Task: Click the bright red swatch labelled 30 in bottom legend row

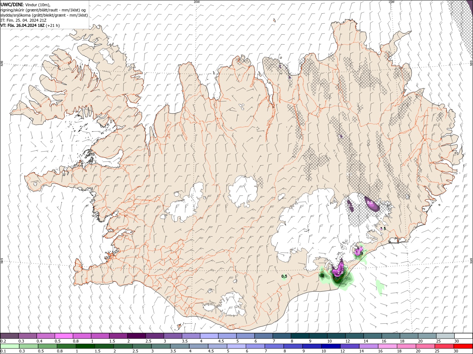Action: [x=463, y=346]
